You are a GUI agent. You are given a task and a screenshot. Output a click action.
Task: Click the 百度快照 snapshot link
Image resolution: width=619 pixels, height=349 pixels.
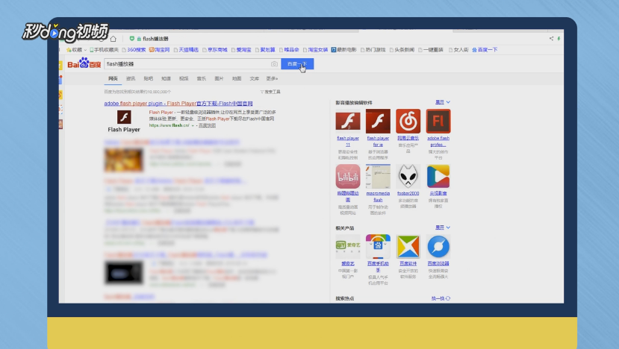pos(208,125)
